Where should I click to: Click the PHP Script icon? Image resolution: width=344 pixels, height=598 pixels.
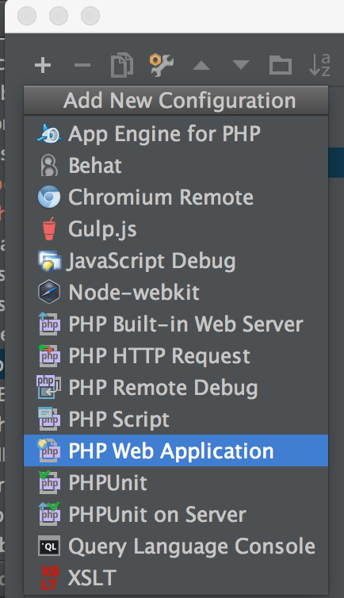click(49, 419)
